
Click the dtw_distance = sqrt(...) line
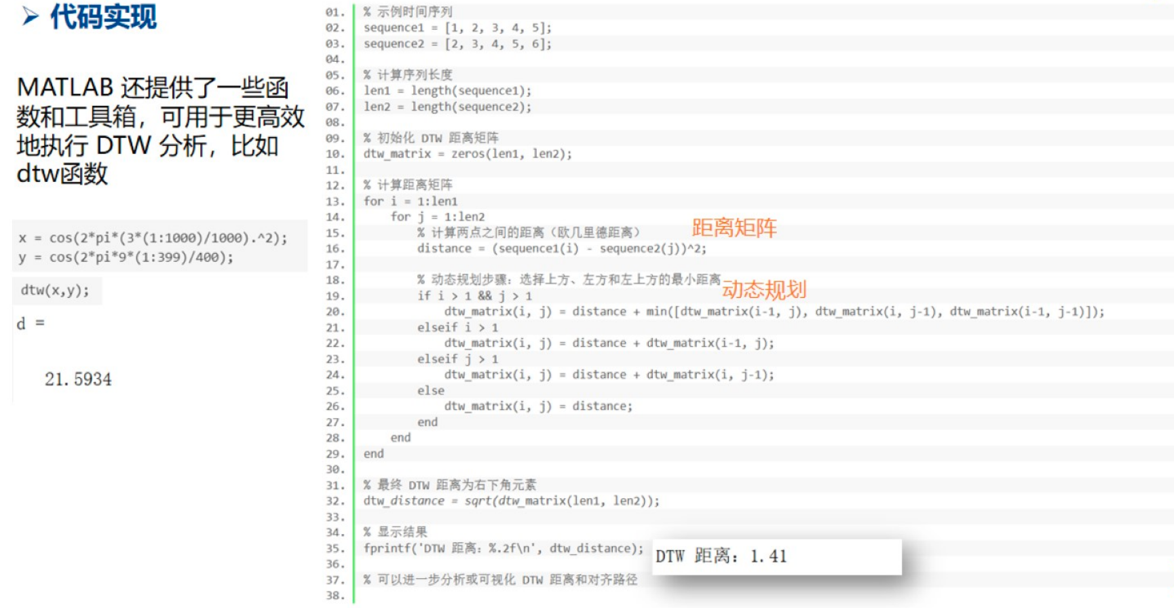pyautogui.click(x=512, y=501)
